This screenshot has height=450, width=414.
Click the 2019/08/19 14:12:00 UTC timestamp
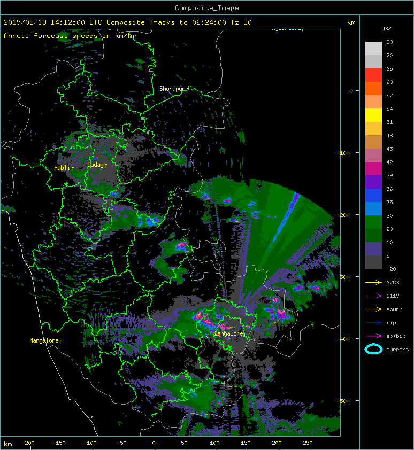tap(53, 22)
